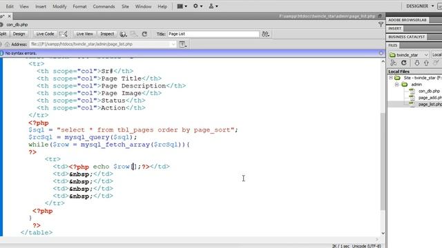Open the Insert menu

tap(41, 6)
